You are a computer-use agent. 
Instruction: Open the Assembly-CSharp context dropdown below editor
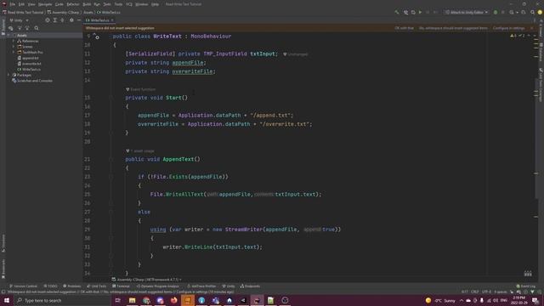point(146,280)
